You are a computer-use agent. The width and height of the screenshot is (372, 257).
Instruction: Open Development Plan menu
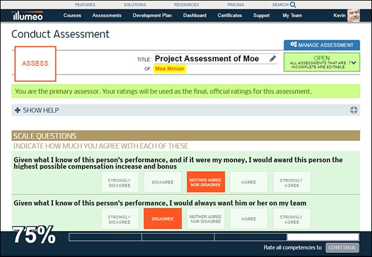[x=153, y=16]
